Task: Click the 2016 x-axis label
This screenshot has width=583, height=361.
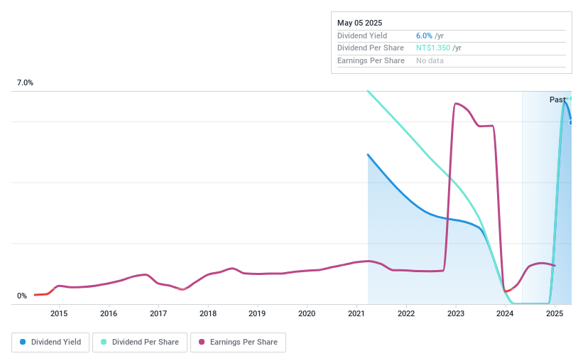Action: 109,313
